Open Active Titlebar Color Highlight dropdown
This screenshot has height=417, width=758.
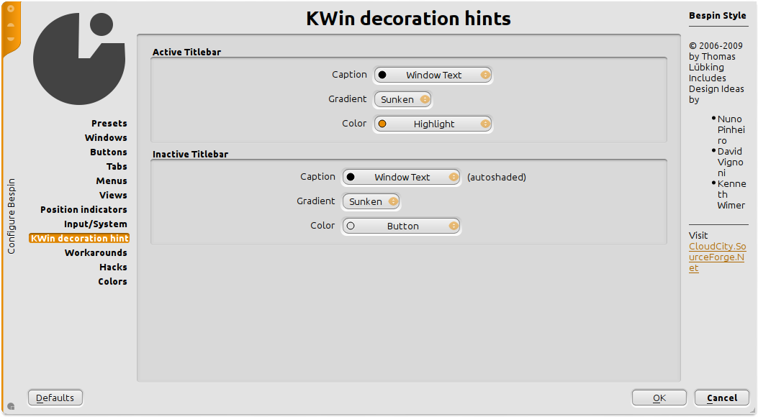click(x=433, y=124)
